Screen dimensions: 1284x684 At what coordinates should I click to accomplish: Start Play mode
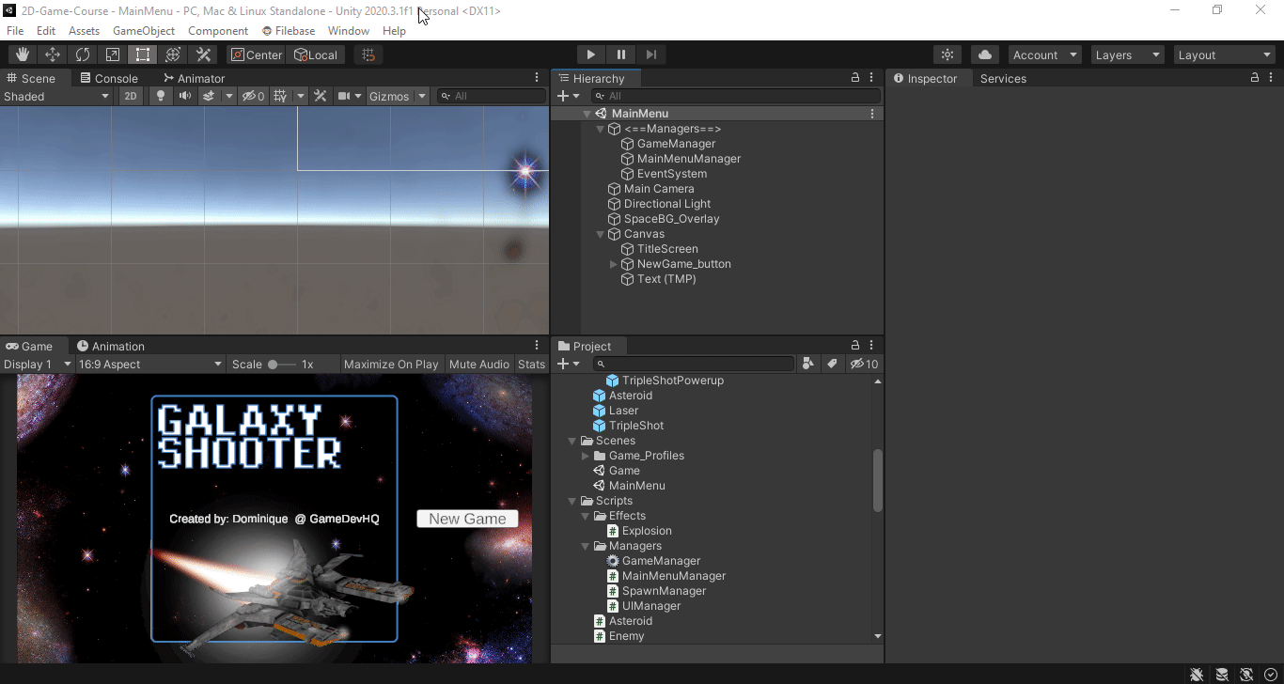[x=590, y=54]
